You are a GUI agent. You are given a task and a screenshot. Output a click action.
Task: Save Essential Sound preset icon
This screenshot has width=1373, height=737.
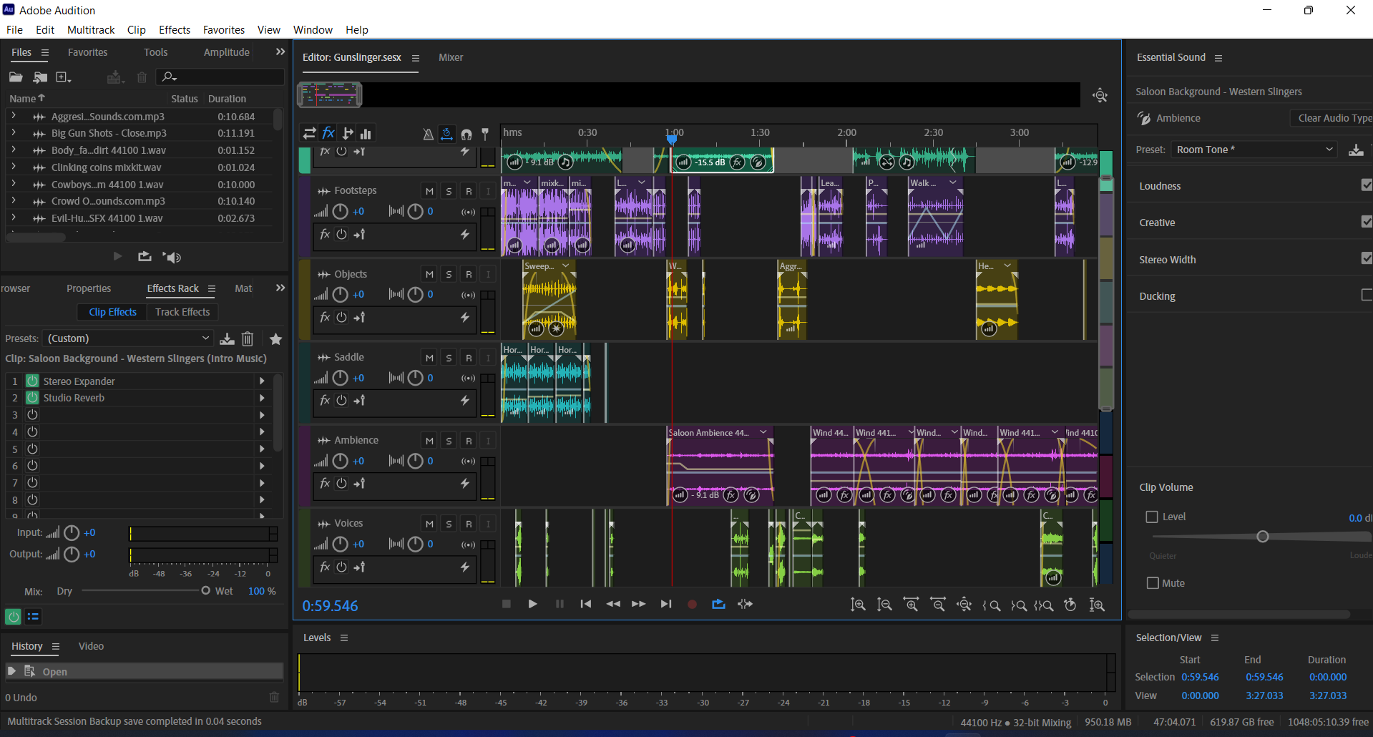click(x=1355, y=150)
